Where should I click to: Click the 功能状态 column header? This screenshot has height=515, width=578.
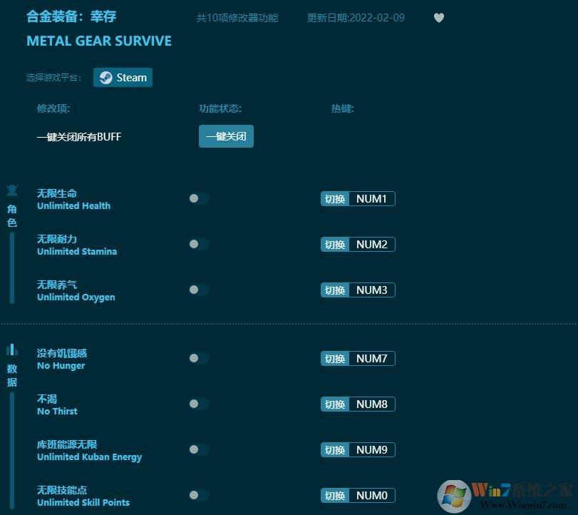tap(220, 108)
